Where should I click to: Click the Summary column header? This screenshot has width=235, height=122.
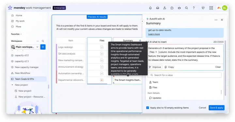coord(128,41)
